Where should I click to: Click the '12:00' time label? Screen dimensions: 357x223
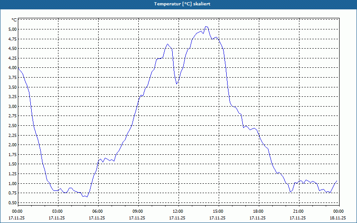pyautogui.click(x=178, y=211)
